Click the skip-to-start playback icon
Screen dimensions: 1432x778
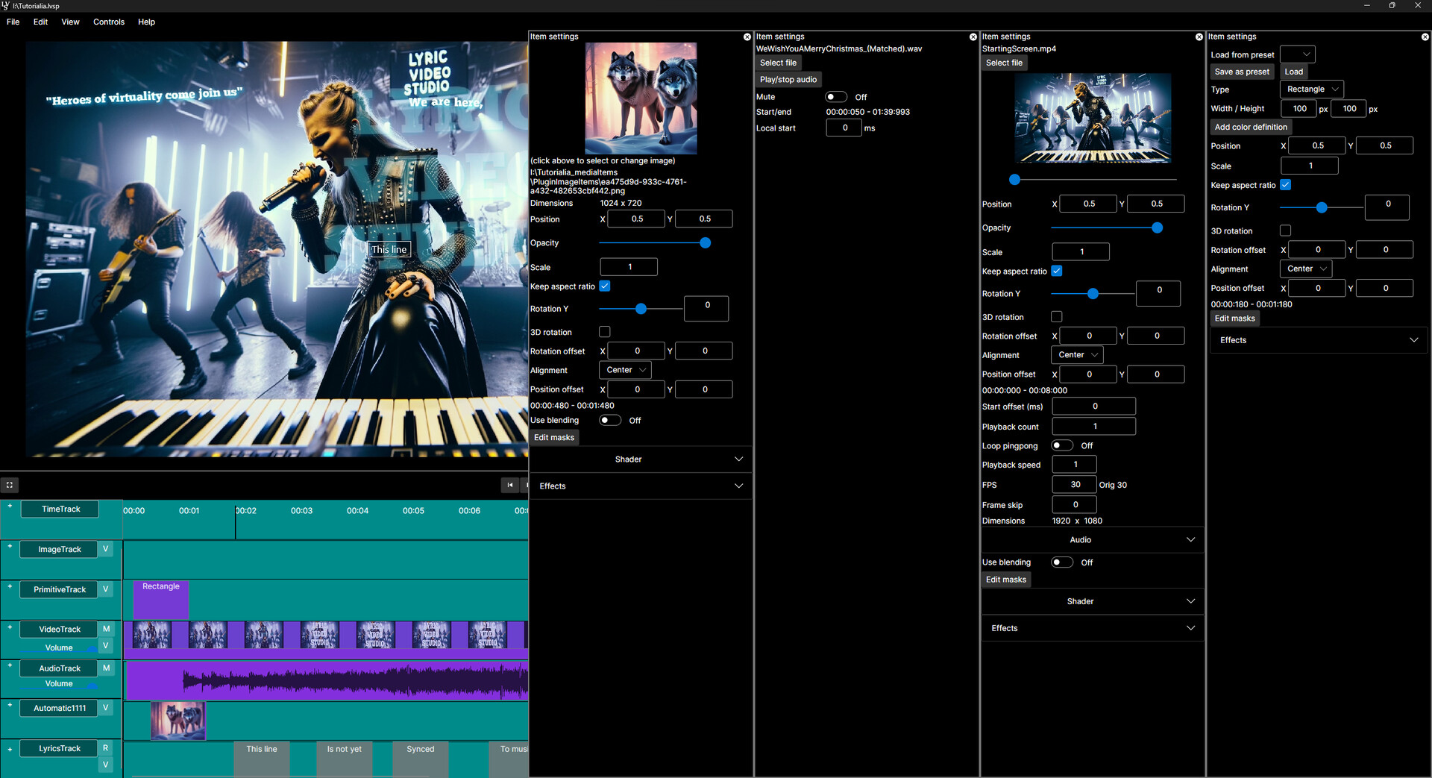coord(510,485)
